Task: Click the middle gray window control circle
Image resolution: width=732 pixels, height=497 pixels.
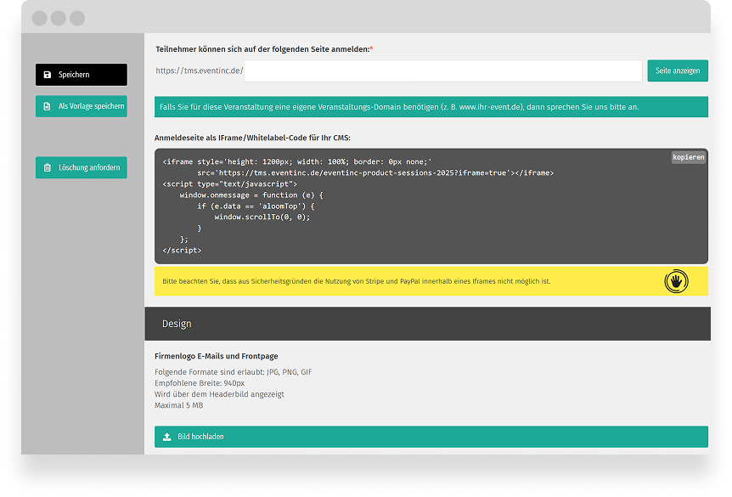Action: coord(59,18)
